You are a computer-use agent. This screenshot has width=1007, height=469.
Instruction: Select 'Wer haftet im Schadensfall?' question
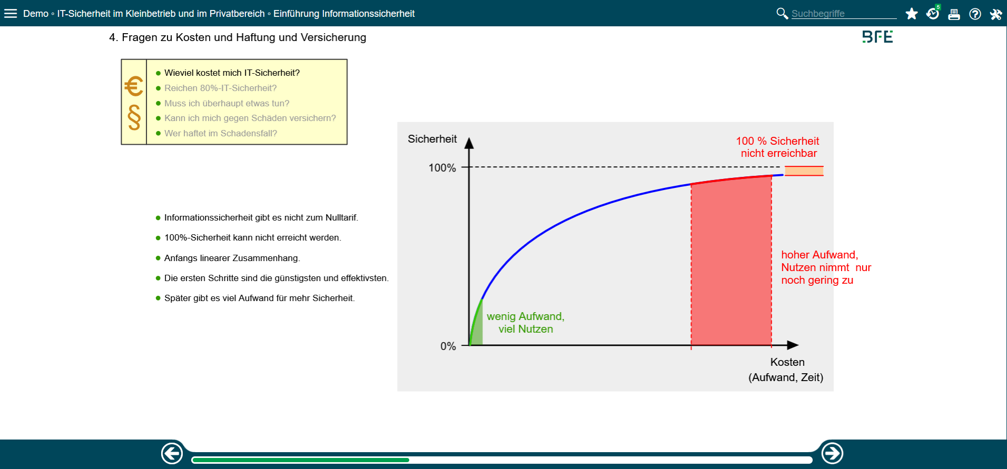220,134
